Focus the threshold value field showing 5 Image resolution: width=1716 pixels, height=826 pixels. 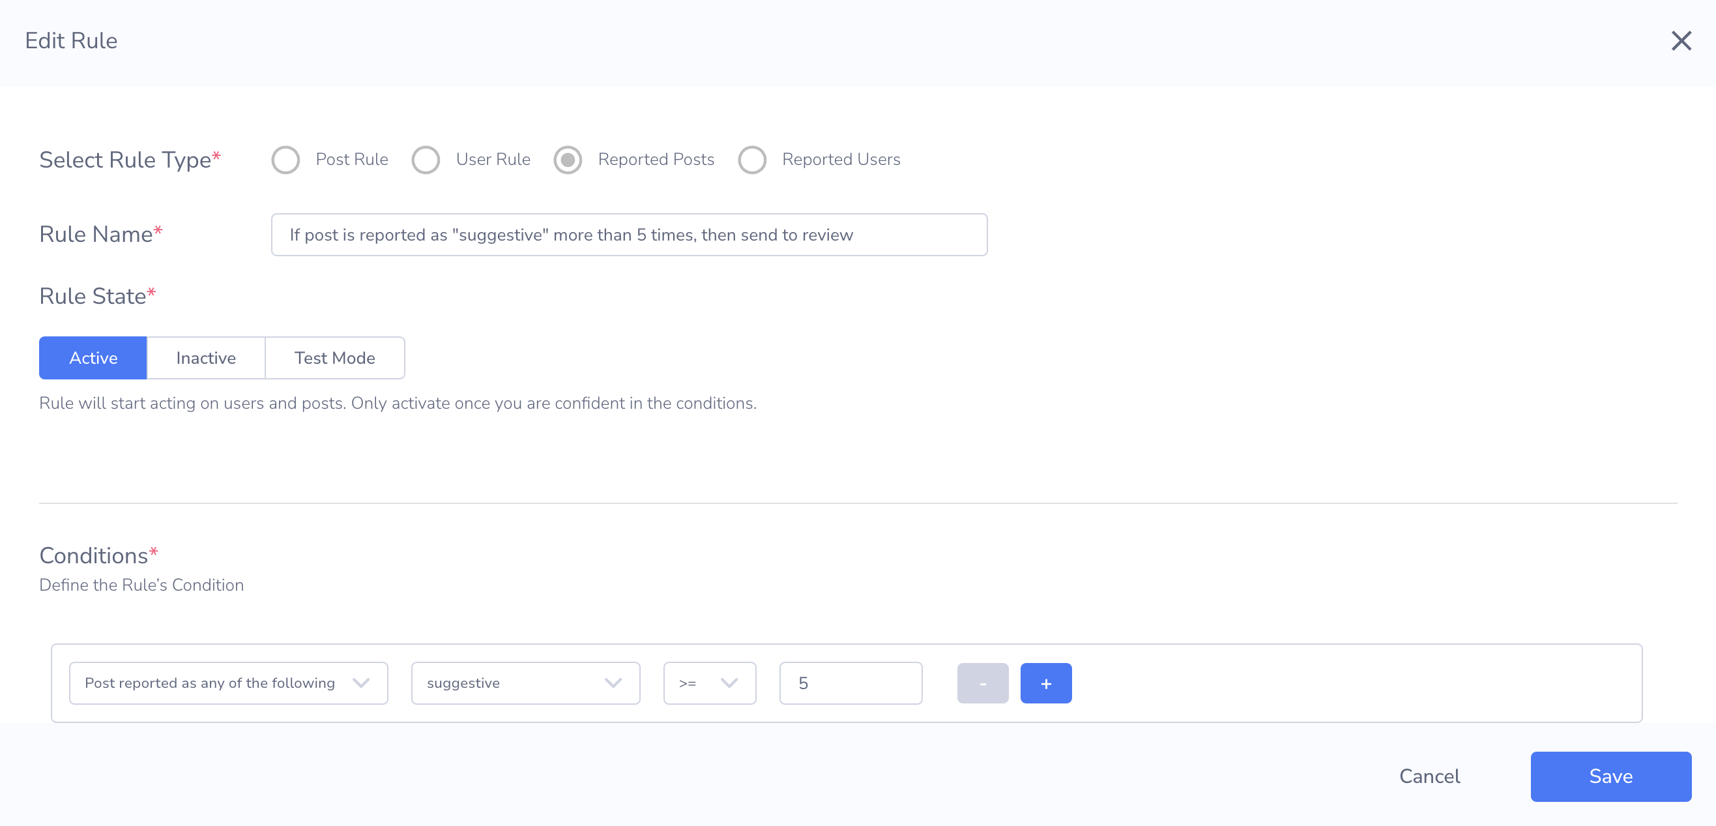[x=850, y=683]
